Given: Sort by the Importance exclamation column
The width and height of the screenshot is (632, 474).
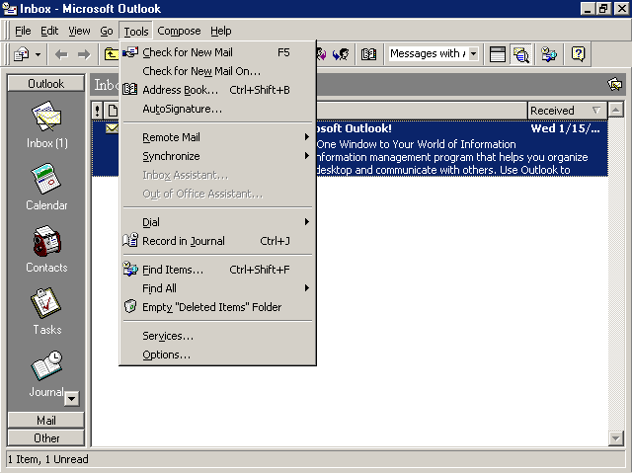Looking at the screenshot, I should 97,111.
